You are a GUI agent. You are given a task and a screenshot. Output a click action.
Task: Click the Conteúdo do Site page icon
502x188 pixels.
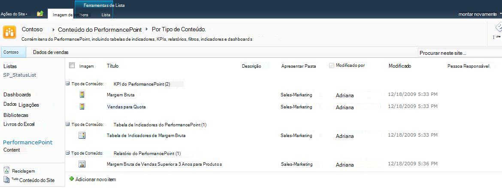7,180
